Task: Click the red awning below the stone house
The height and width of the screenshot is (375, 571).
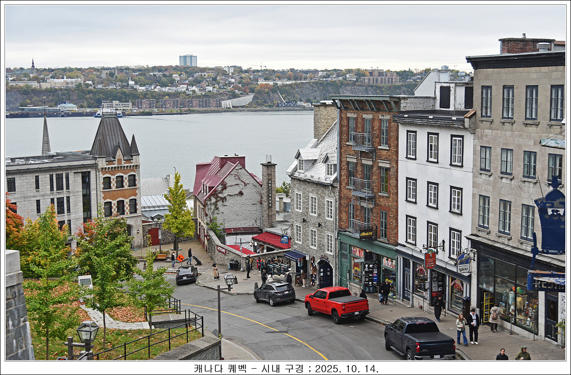Action: click(x=271, y=240)
